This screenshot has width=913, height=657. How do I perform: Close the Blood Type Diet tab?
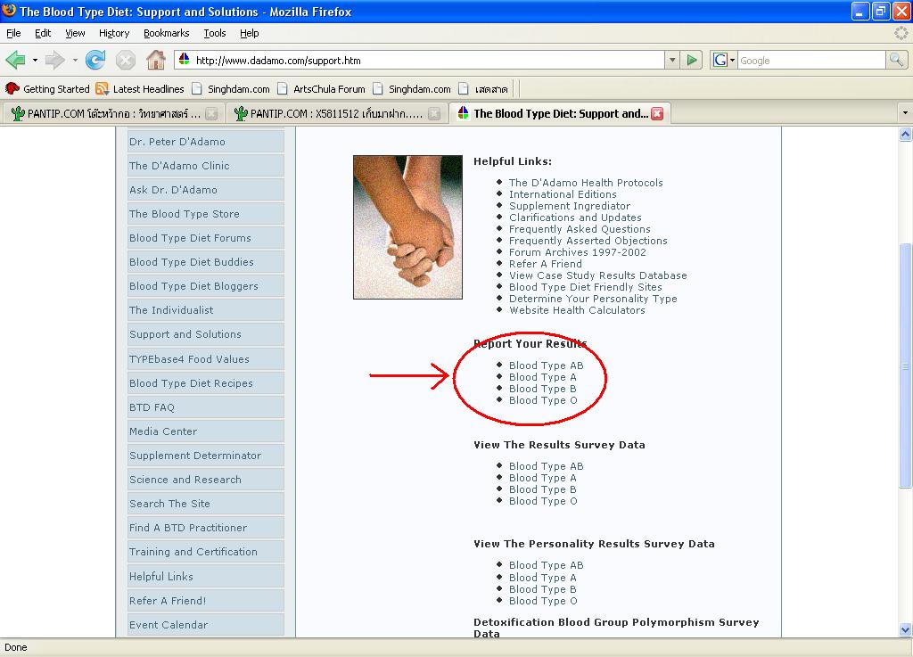click(x=657, y=113)
